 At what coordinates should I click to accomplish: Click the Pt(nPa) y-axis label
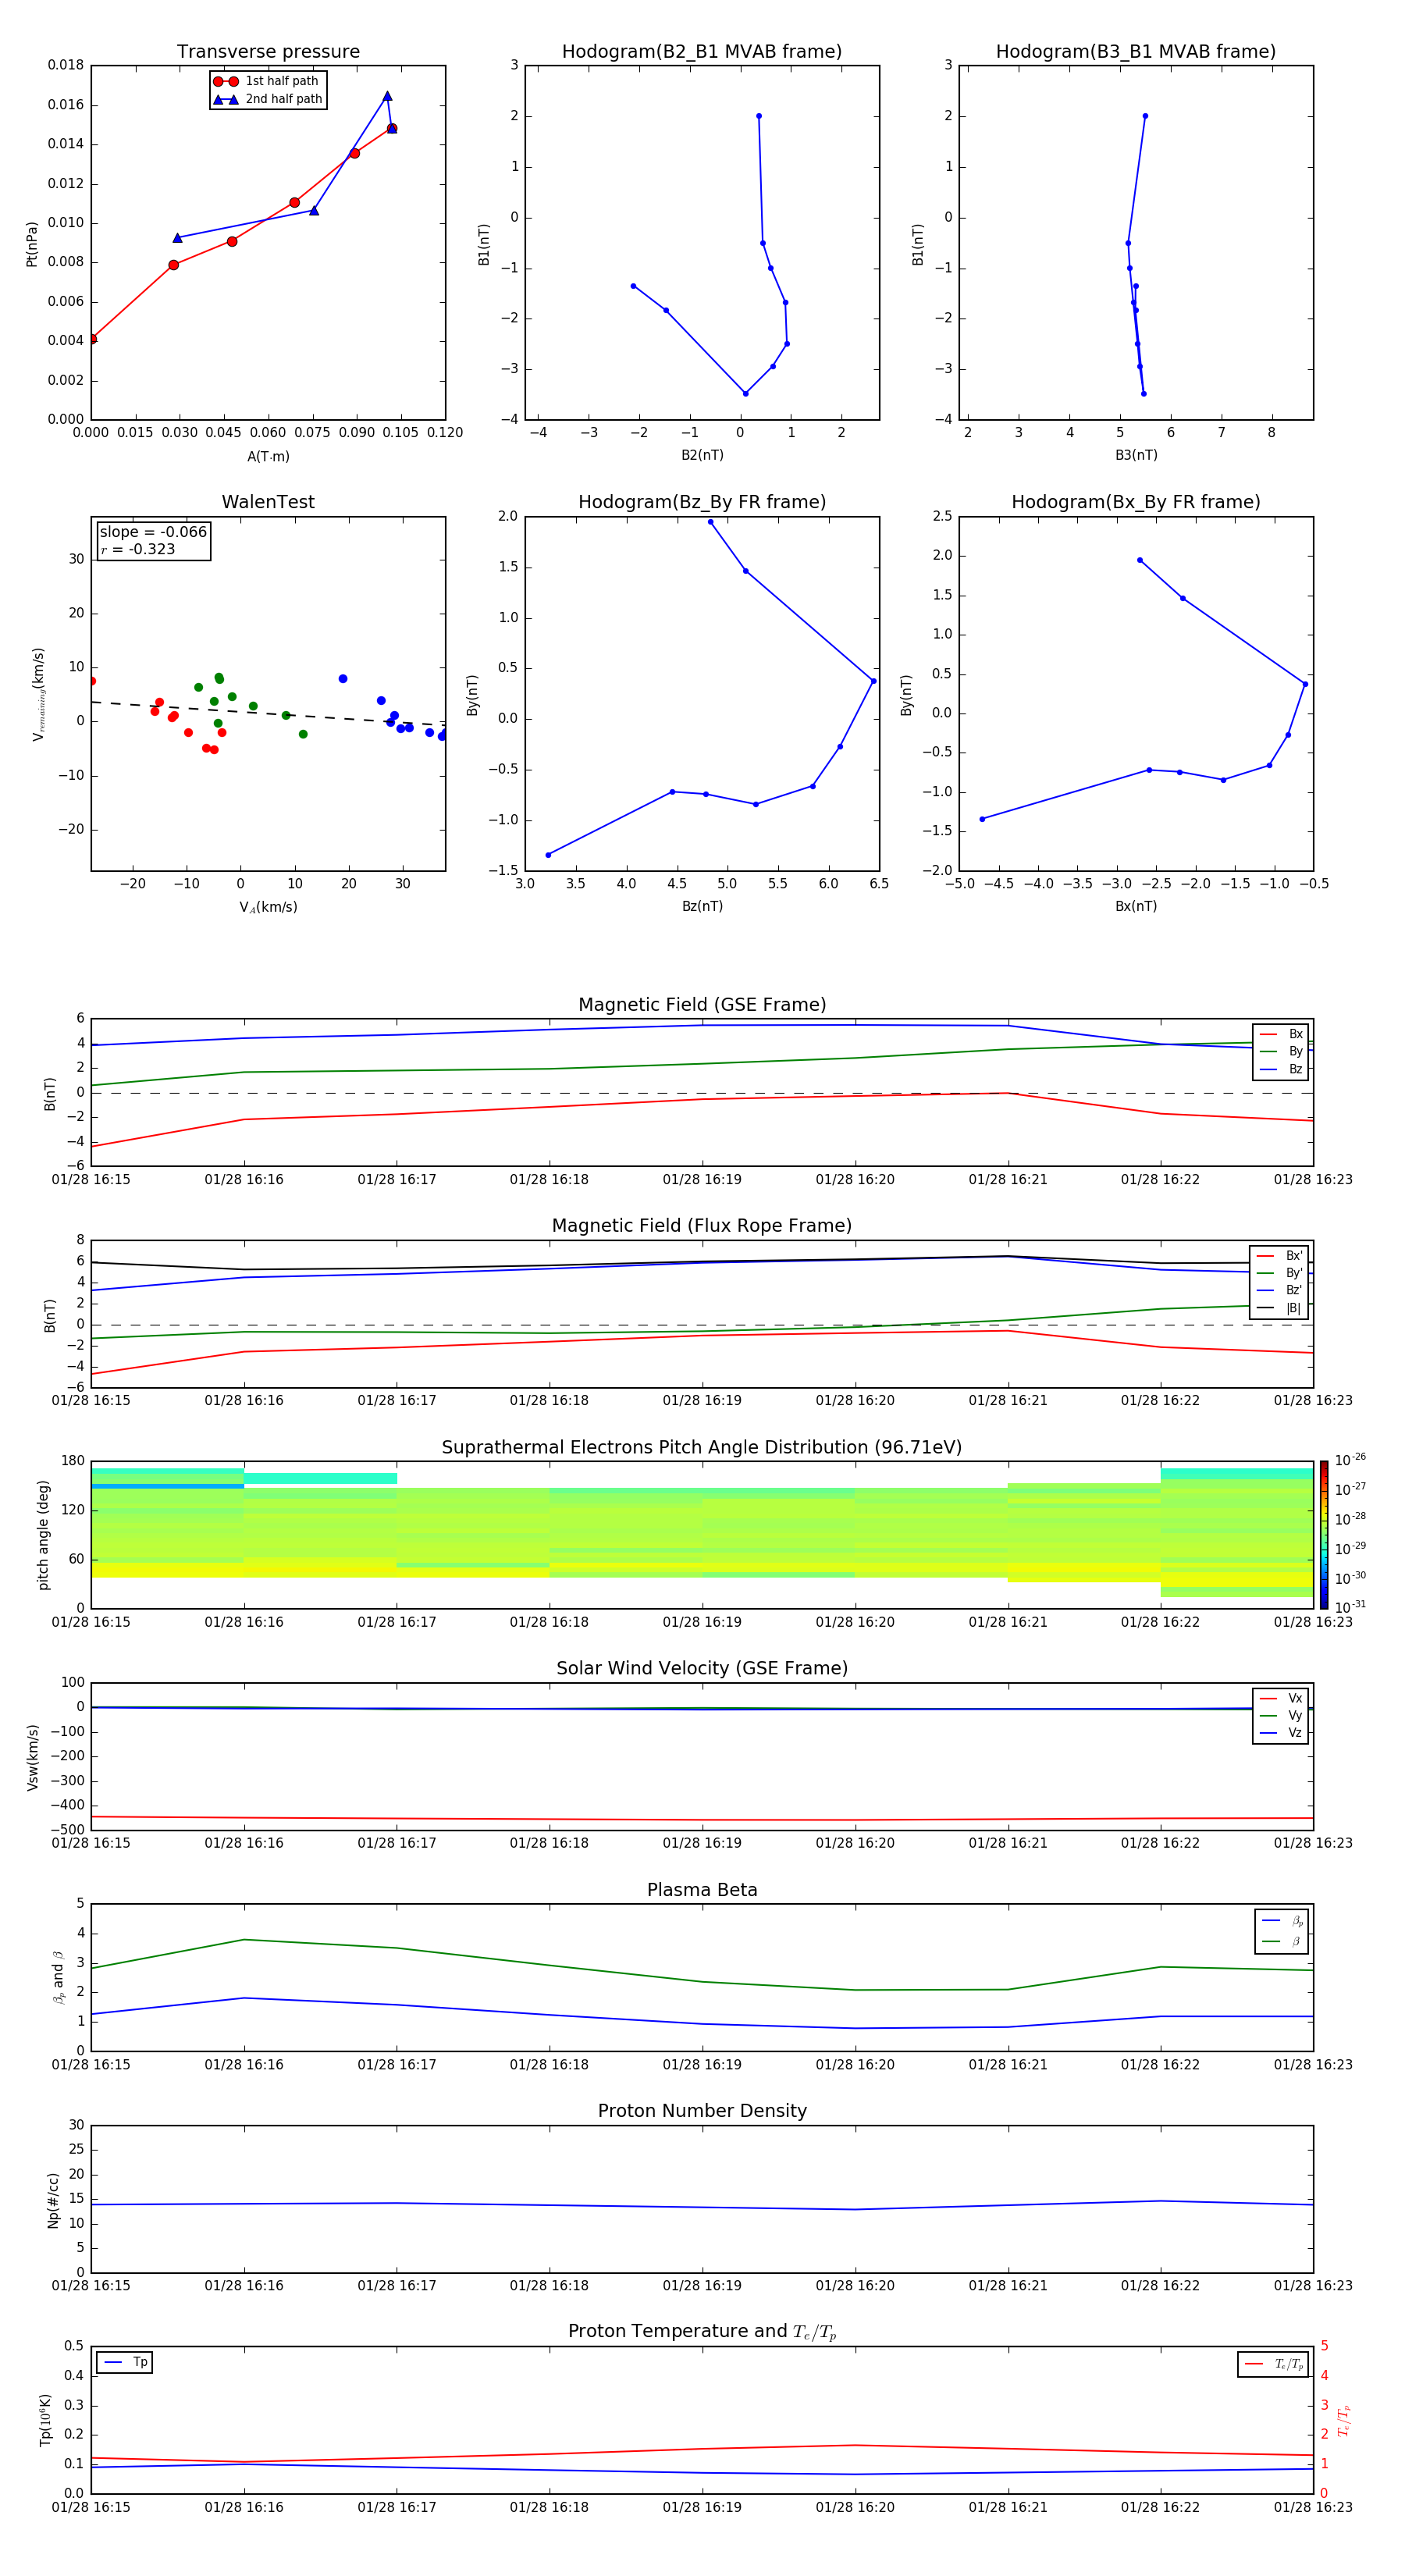[x=31, y=243]
